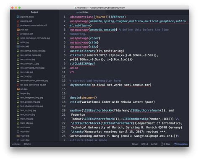199x161 pixels.
Task: Click the Mixed line-ending selector
Action: click(135, 144)
